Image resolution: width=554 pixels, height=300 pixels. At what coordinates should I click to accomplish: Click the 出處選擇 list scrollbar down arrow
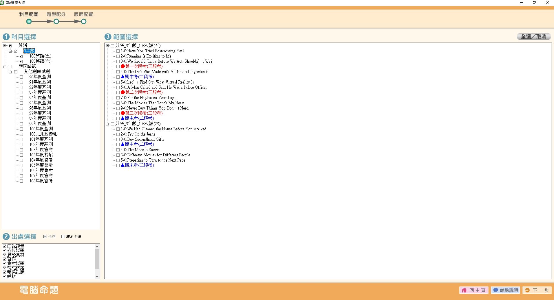coord(97,276)
